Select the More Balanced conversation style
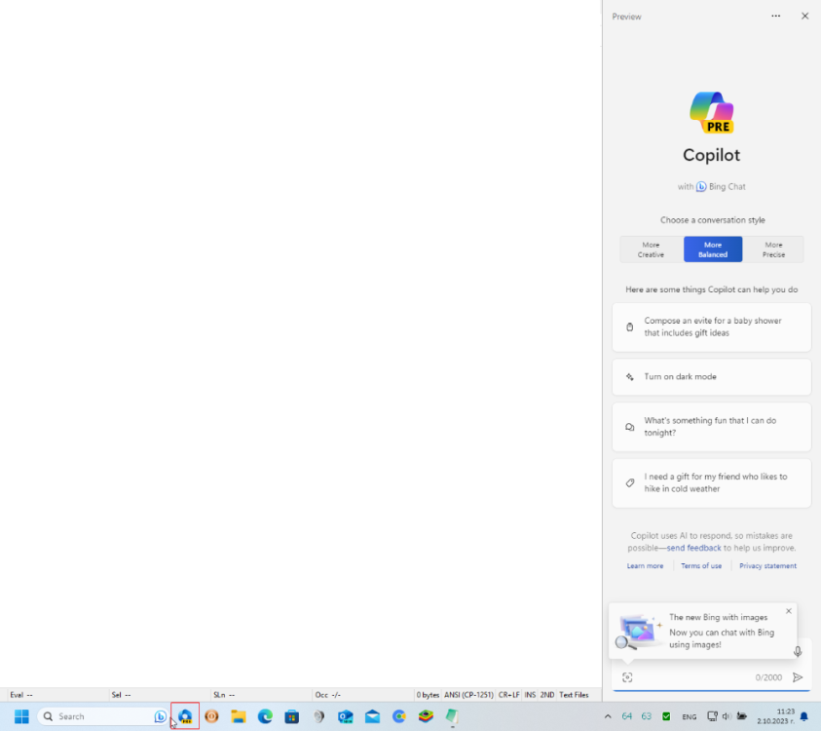This screenshot has width=821, height=731. [713, 250]
